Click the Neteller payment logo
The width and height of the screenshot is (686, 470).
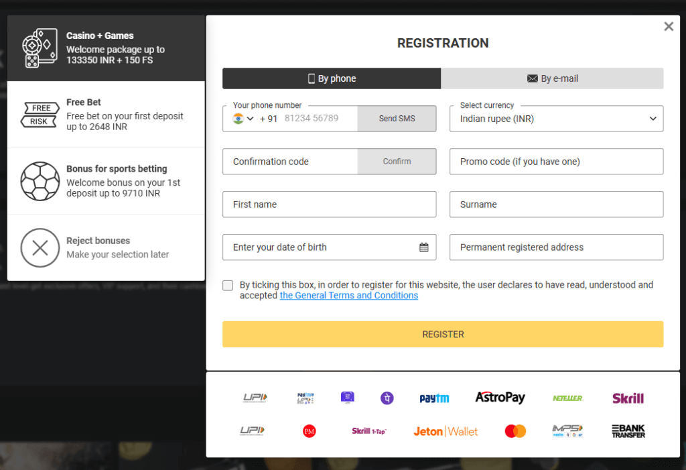(568, 397)
